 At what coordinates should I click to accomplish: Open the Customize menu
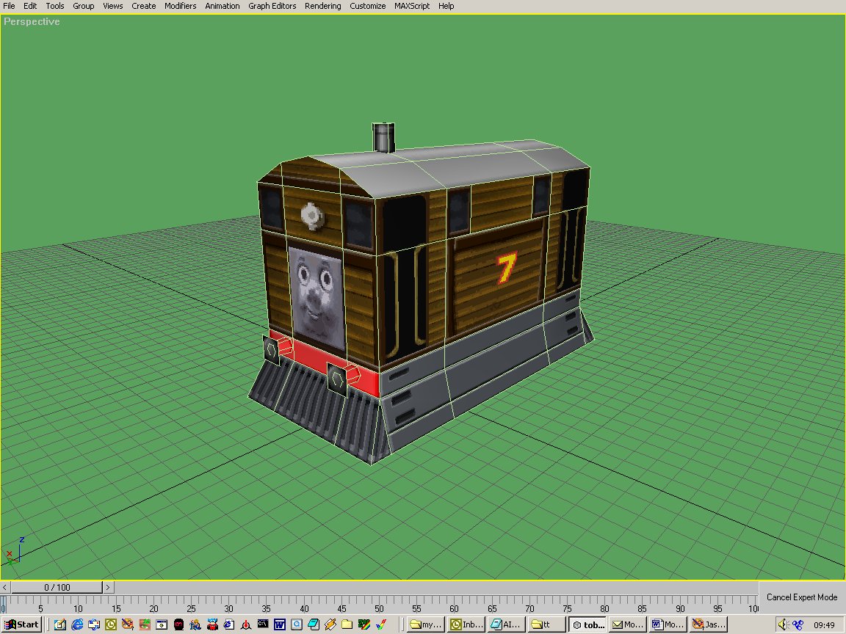[367, 6]
